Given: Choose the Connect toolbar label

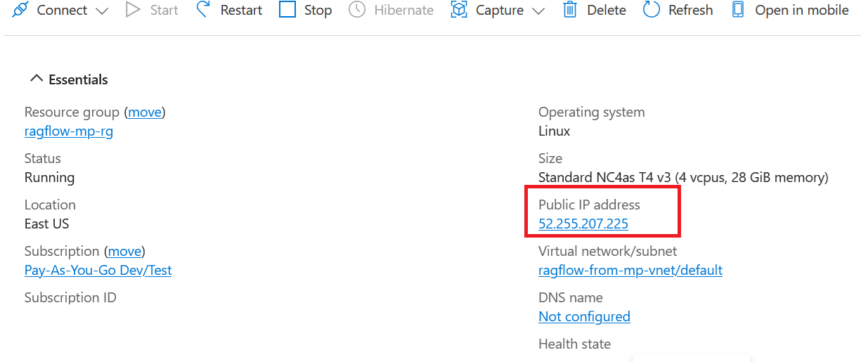Looking at the screenshot, I should (63, 11).
